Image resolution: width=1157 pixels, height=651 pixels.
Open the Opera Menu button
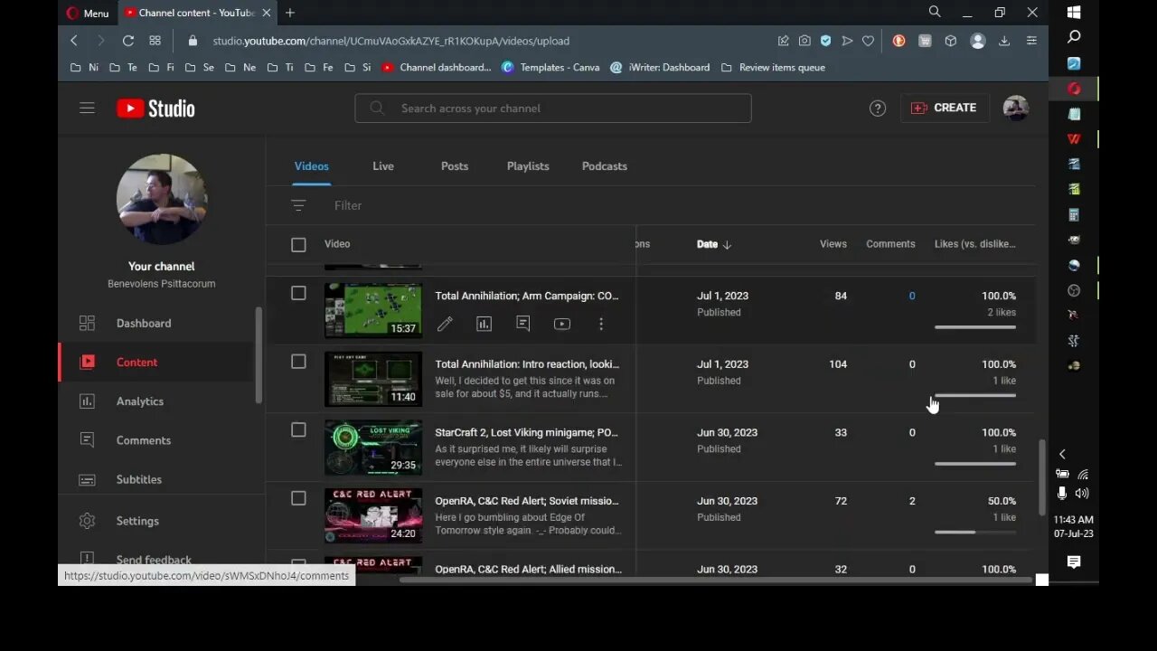88,13
